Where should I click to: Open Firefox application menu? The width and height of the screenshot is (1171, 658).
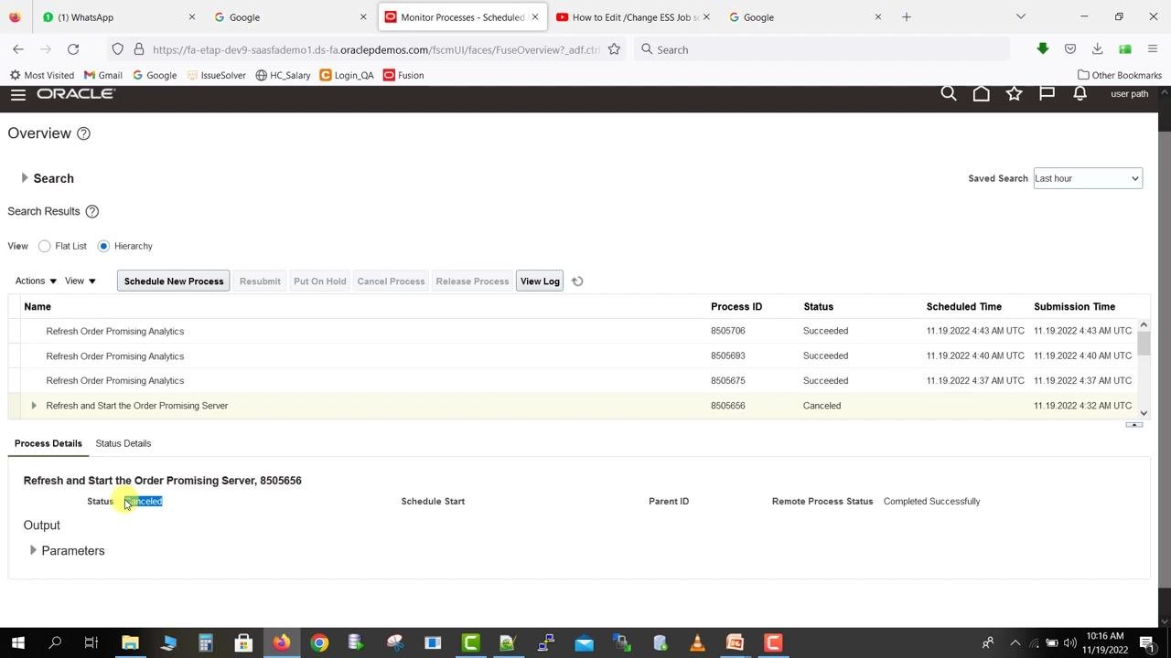[1153, 49]
